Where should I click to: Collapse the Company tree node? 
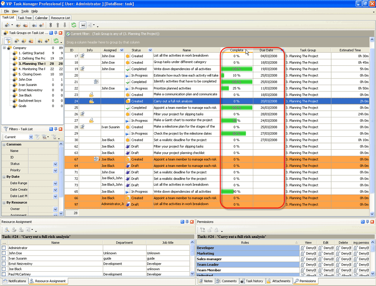4,48
